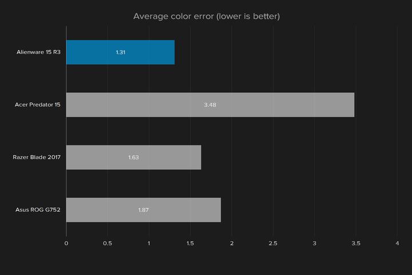Click the 1.5 x-axis tick label
412x275 pixels.
[x=191, y=243]
